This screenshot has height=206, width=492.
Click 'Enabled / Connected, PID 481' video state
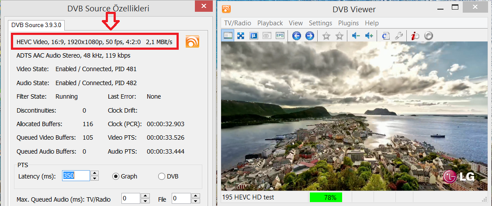96,69
